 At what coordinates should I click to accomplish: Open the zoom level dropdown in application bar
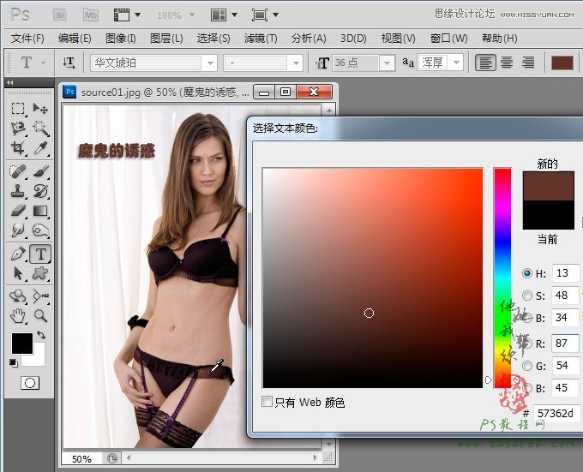192,15
